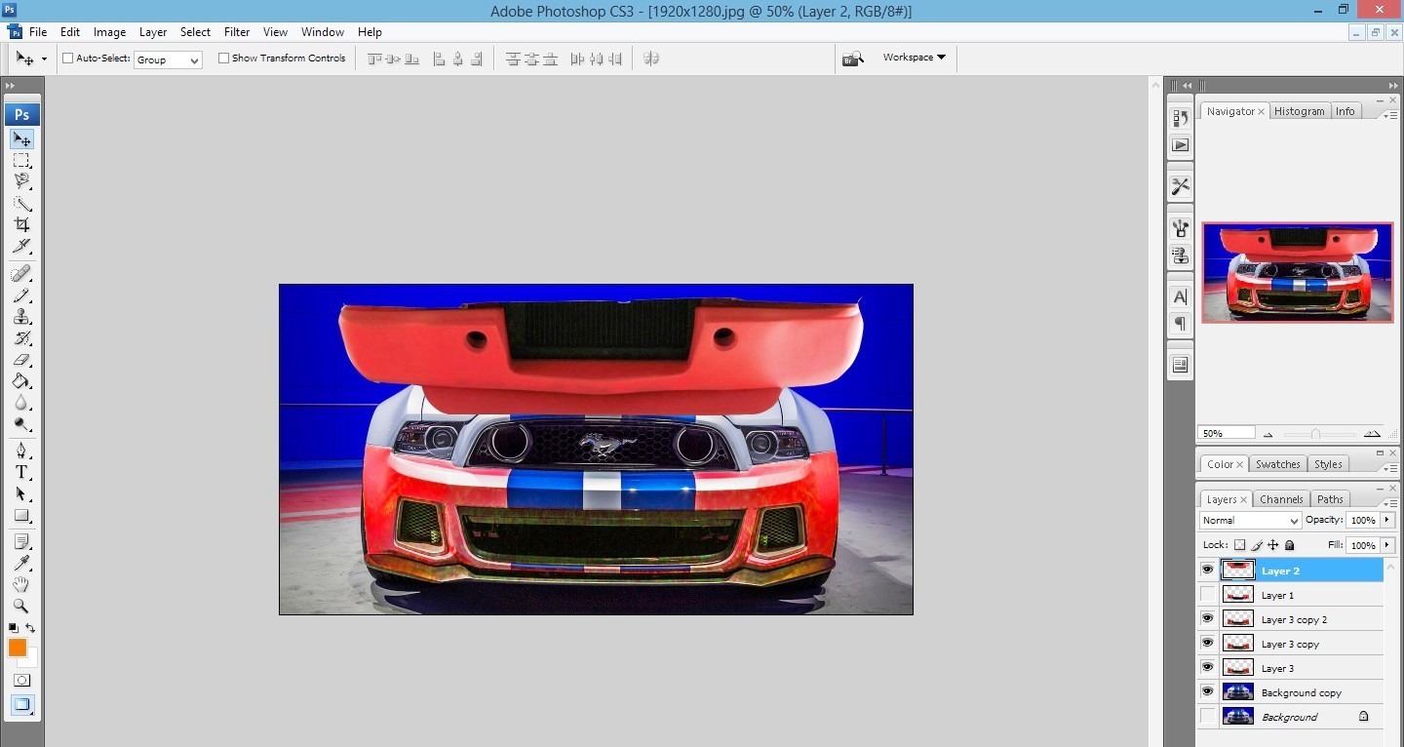This screenshot has height=747, width=1404.
Task: Select the Blur tool
Action: pyautogui.click(x=21, y=403)
